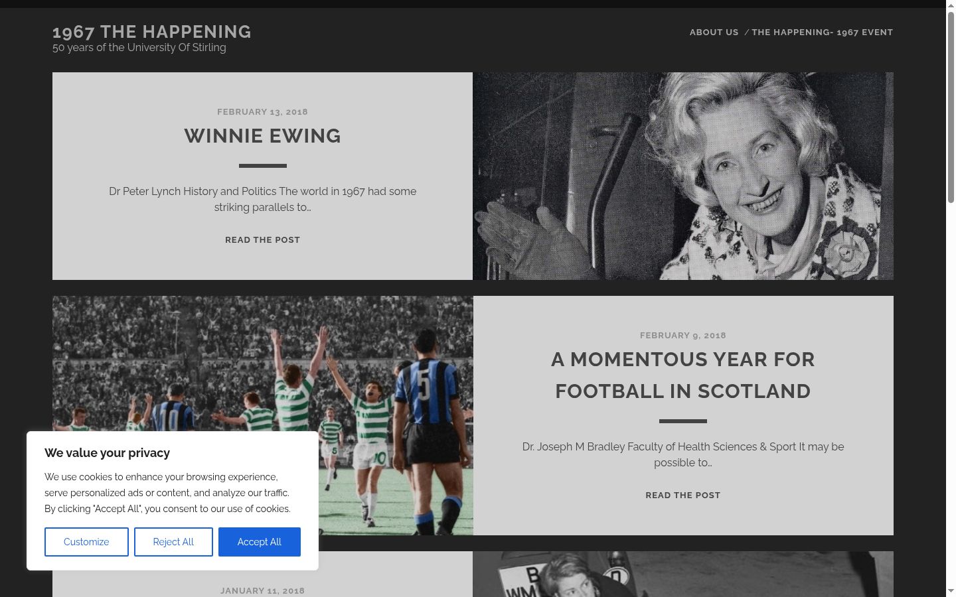Click Read the Post under the football article
Image resolution: width=956 pixels, height=597 pixels.
pyautogui.click(x=682, y=495)
